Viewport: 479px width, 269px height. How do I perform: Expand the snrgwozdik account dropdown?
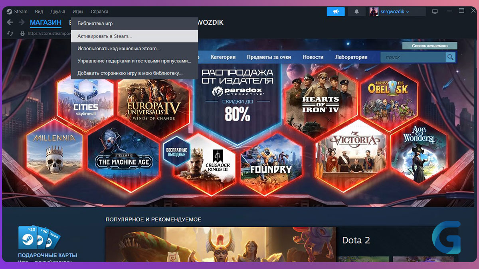click(x=394, y=12)
